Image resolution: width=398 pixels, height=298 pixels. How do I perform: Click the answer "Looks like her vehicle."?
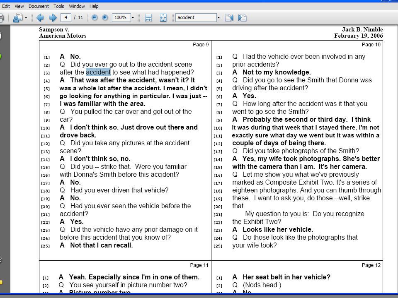pos(278,229)
